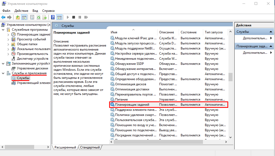Select the Немедленные подключен... service row
This screenshot has height=156, width=275.
[x=169, y=59]
